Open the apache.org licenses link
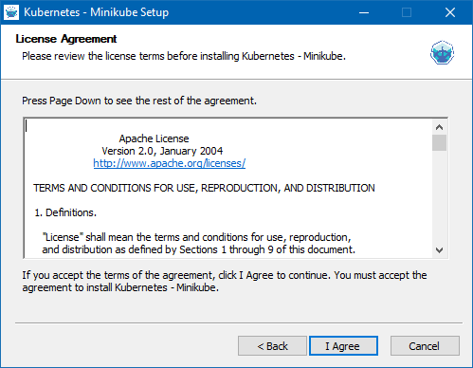 pos(170,163)
